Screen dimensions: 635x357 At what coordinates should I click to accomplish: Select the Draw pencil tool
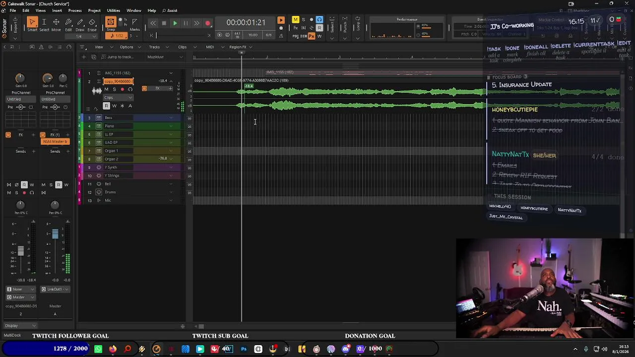[80, 24]
